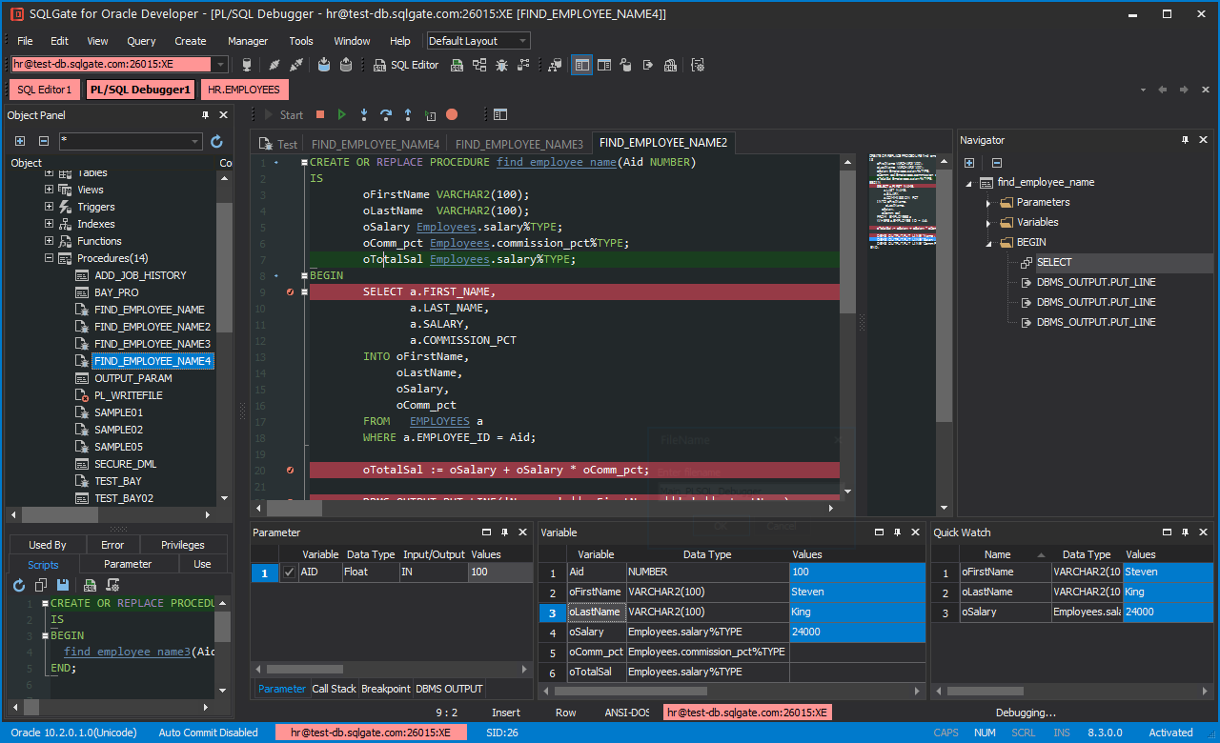This screenshot has width=1220, height=743.
Task: Switch to the FIND_EMPLOYEE_NAME3 editor tab
Action: pos(519,145)
